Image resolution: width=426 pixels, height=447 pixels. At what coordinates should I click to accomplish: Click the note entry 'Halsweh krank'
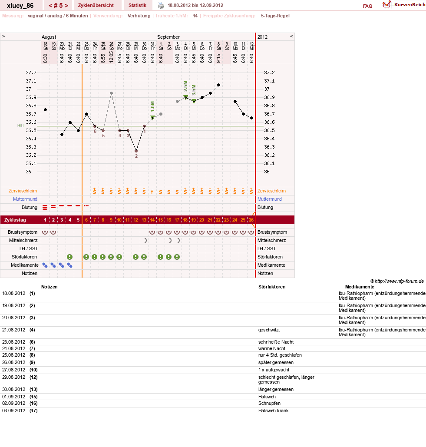[273, 411]
